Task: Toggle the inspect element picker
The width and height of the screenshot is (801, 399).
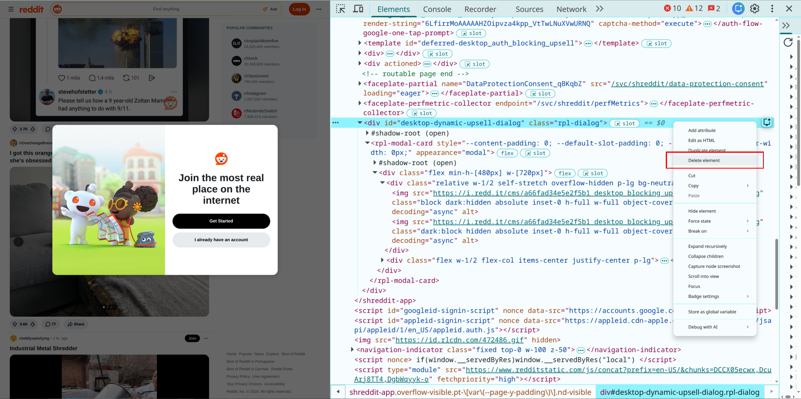Action: [341, 9]
